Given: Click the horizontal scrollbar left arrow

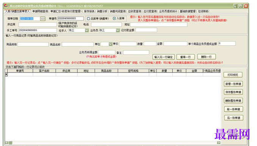Looking at the screenshot, I should 6,143.
